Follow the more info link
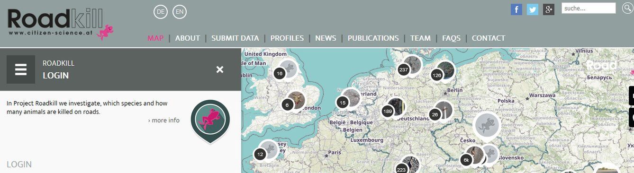Screen dimensions: 634x173 (x=163, y=121)
